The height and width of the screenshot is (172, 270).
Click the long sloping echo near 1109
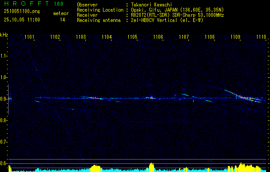243,96
